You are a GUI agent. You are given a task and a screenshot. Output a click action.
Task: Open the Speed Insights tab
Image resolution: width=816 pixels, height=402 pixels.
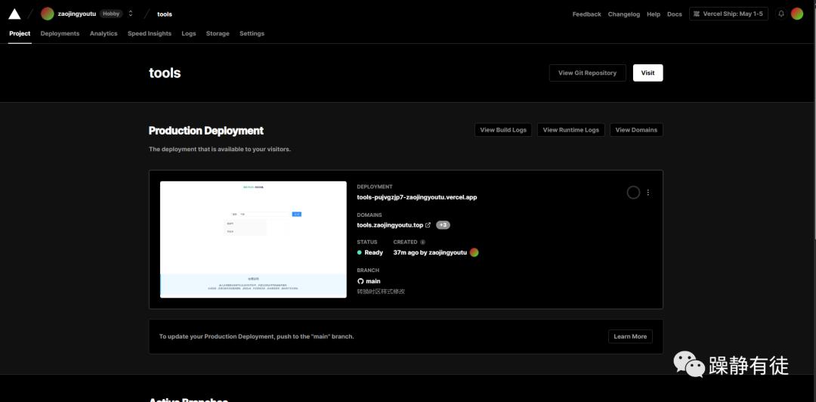pyautogui.click(x=150, y=33)
